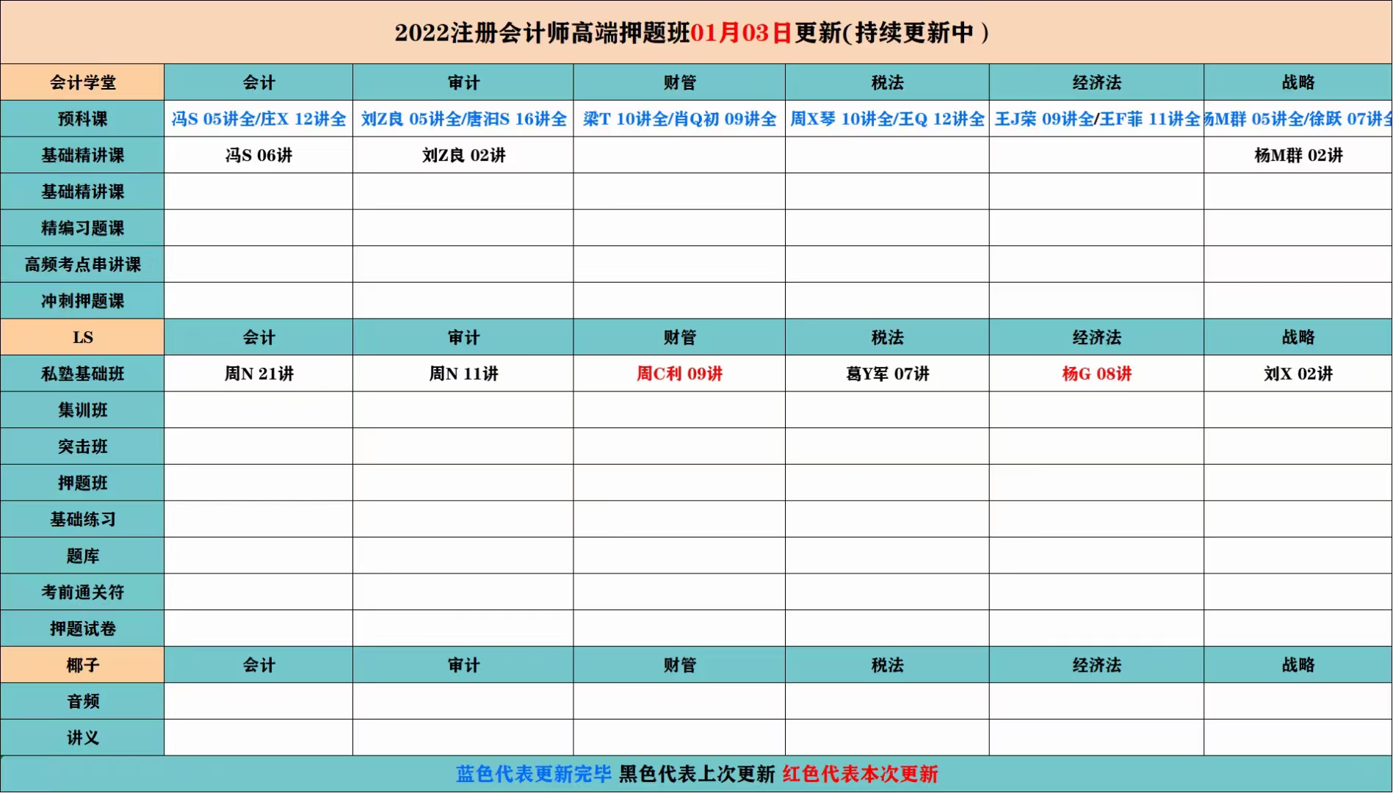Click the 会计学堂 section header cell
Image resolution: width=1393 pixels, height=793 pixels.
[x=82, y=82]
